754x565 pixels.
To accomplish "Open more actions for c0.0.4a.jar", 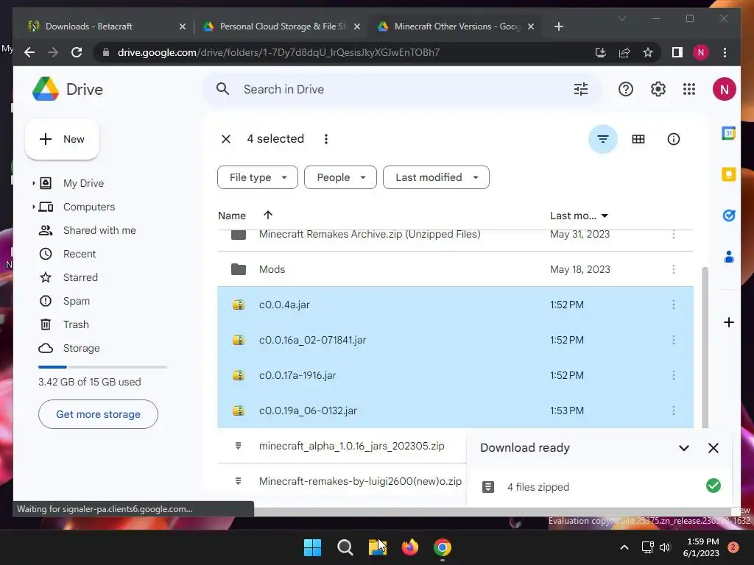I will (673, 305).
